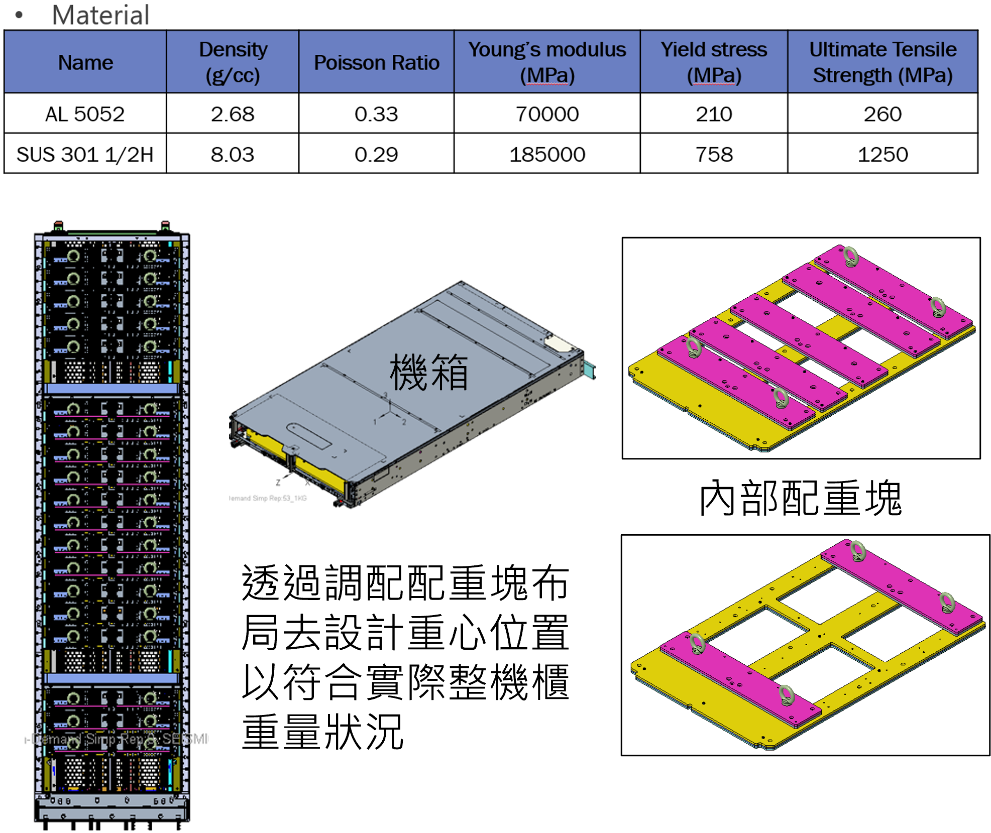Click the 758 yield stress value
991x833 pixels.
tap(714, 154)
